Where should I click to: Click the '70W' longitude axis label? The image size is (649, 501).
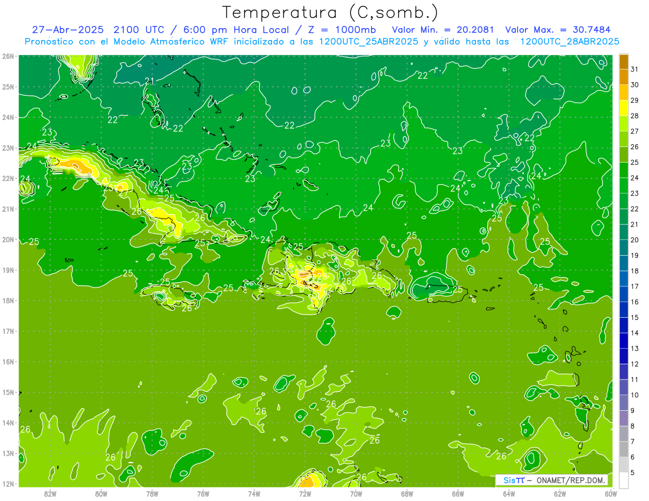(356, 493)
